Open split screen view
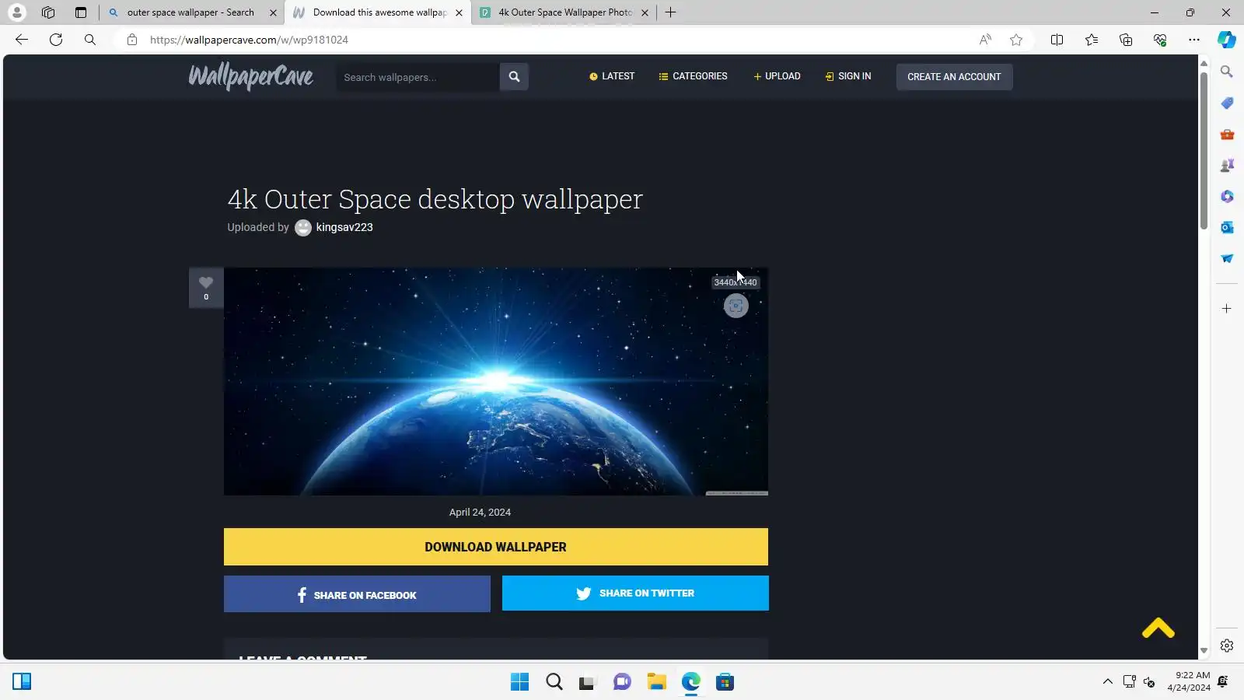 1057,40
